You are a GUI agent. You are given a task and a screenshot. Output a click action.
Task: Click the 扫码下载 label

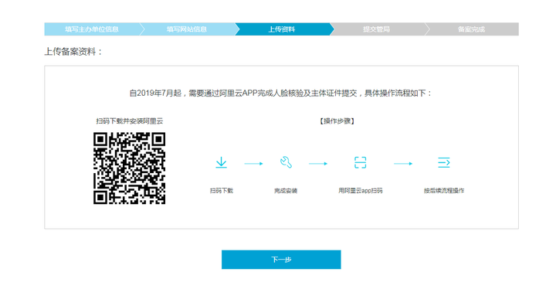[222, 191]
